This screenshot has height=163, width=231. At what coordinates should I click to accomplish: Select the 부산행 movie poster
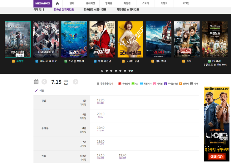18,39
